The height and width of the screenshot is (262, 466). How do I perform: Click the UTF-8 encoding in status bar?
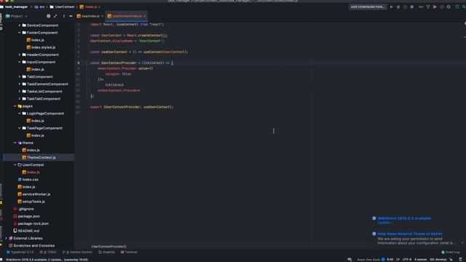pyautogui.click(x=407, y=260)
